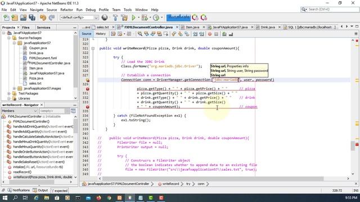Click the Build Project hammer icon
Image resolution: width=360 pixels, height=202 pixels.
click(115, 17)
